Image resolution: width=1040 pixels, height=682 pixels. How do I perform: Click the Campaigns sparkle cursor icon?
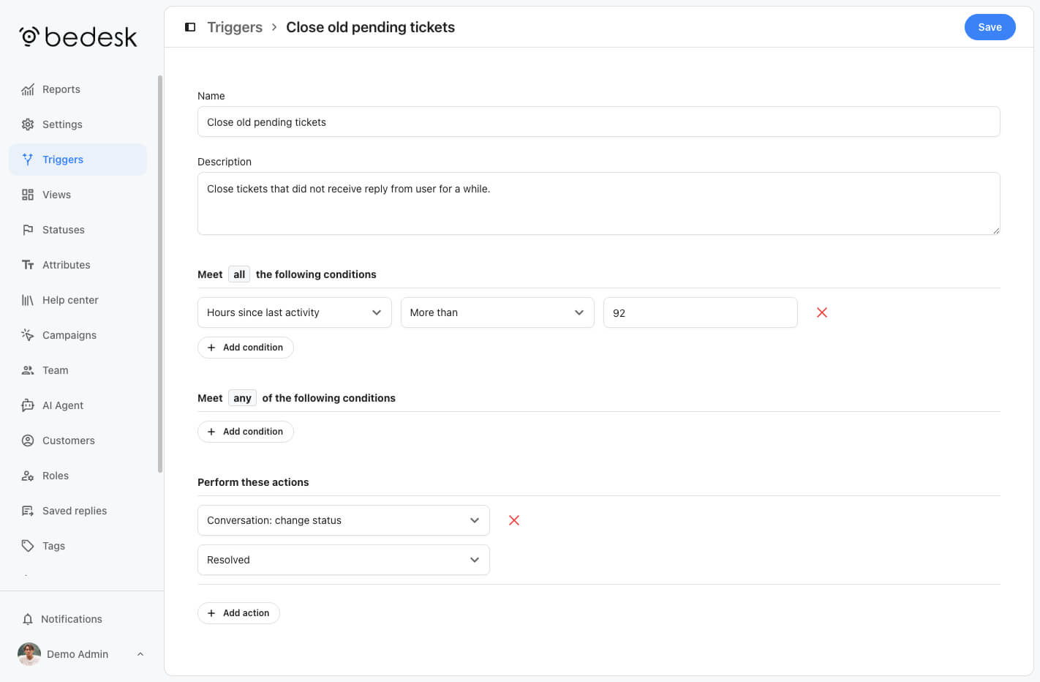(x=28, y=335)
